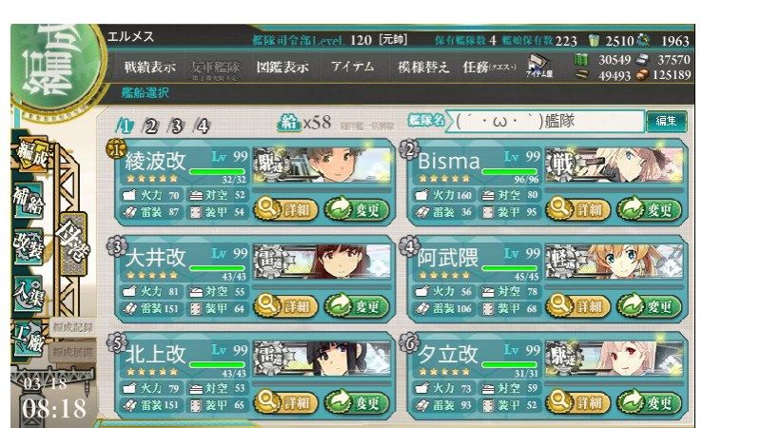
Task: Open the 補給 (supply) sidebar icon
Action: (29, 201)
